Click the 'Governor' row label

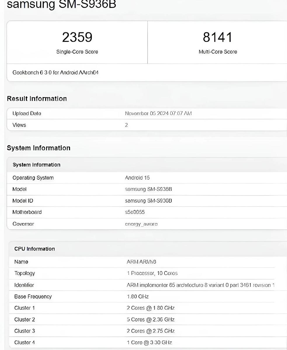(23, 224)
